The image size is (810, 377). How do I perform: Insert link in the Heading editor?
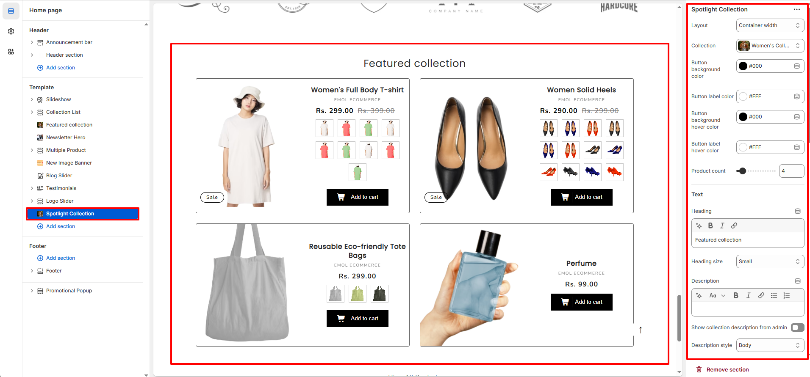click(734, 226)
